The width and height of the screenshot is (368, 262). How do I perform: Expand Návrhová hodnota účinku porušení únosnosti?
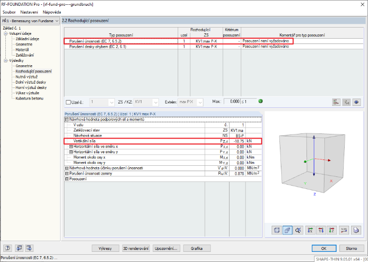pos(67,168)
